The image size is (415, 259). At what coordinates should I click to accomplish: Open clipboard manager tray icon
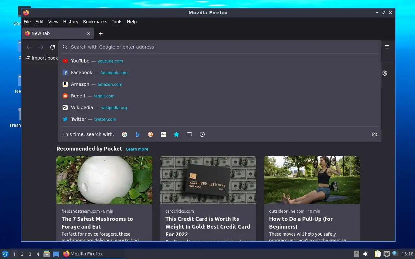378,254
